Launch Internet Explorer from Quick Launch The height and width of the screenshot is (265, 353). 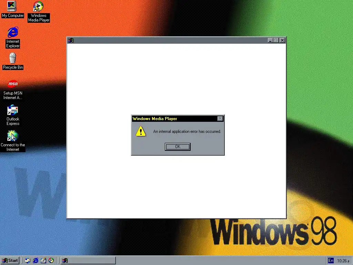point(36,261)
